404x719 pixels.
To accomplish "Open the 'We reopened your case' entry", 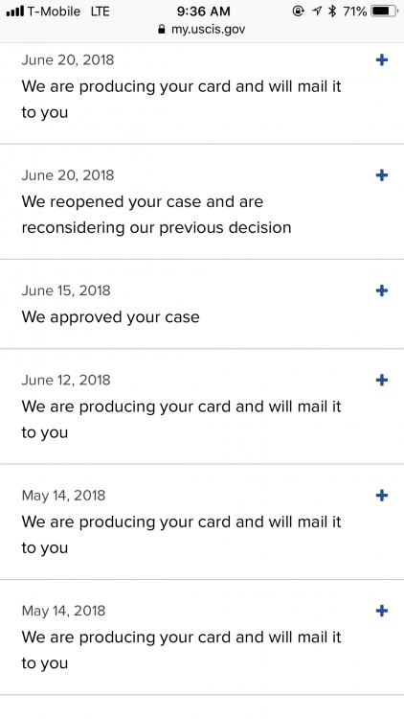I will (x=202, y=201).
